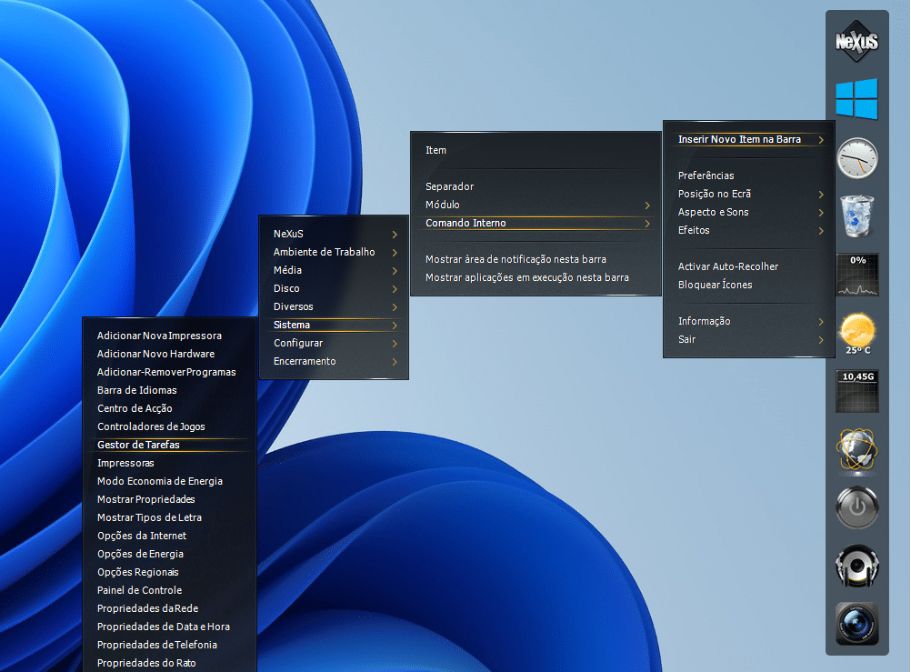Click the CPU usage graph meter
This screenshot has height=672, width=911.
(856, 274)
